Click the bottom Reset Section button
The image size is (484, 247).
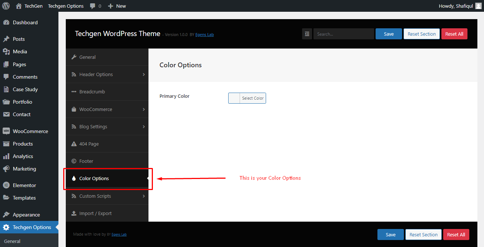click(423, 235)
